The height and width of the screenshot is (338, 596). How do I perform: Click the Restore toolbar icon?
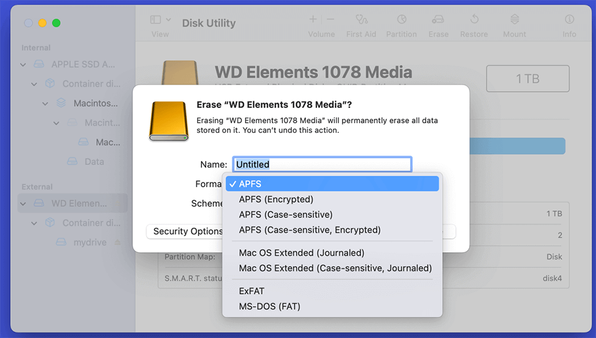[x=474, y=19]
